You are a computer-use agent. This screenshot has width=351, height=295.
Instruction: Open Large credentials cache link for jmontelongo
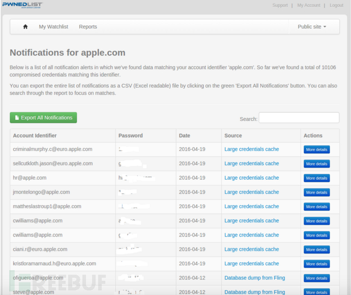click(252, 192)
